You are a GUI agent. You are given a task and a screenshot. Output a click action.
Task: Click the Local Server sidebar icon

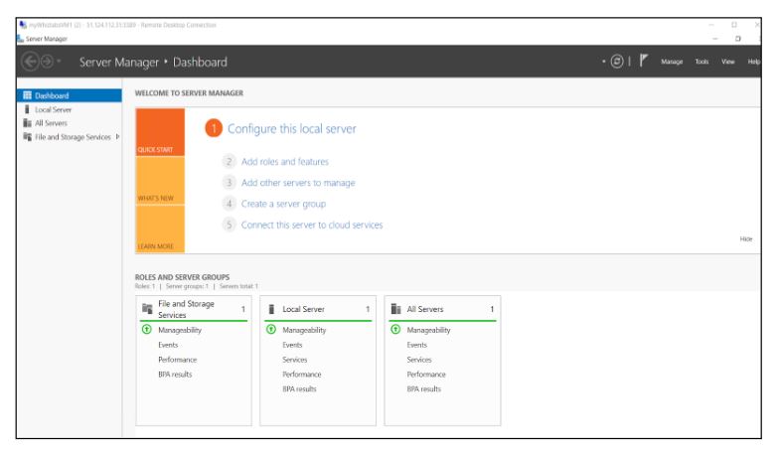[27, 109]
